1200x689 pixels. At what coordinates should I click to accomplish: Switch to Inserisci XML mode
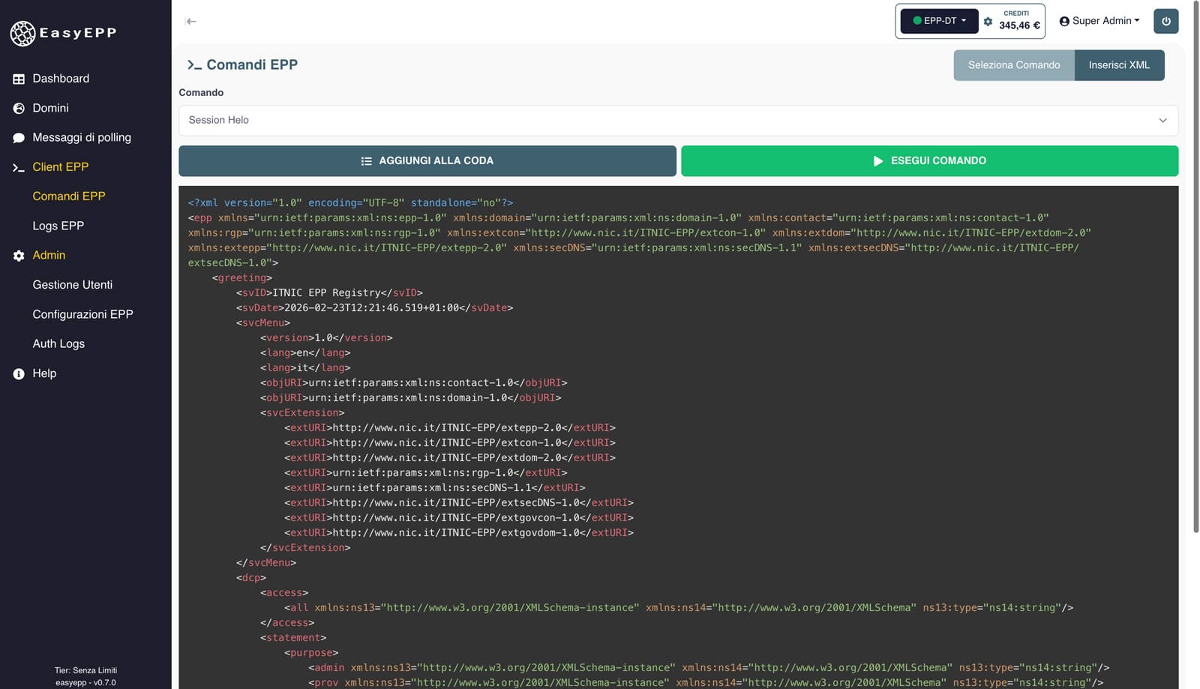pos(1118,65)
